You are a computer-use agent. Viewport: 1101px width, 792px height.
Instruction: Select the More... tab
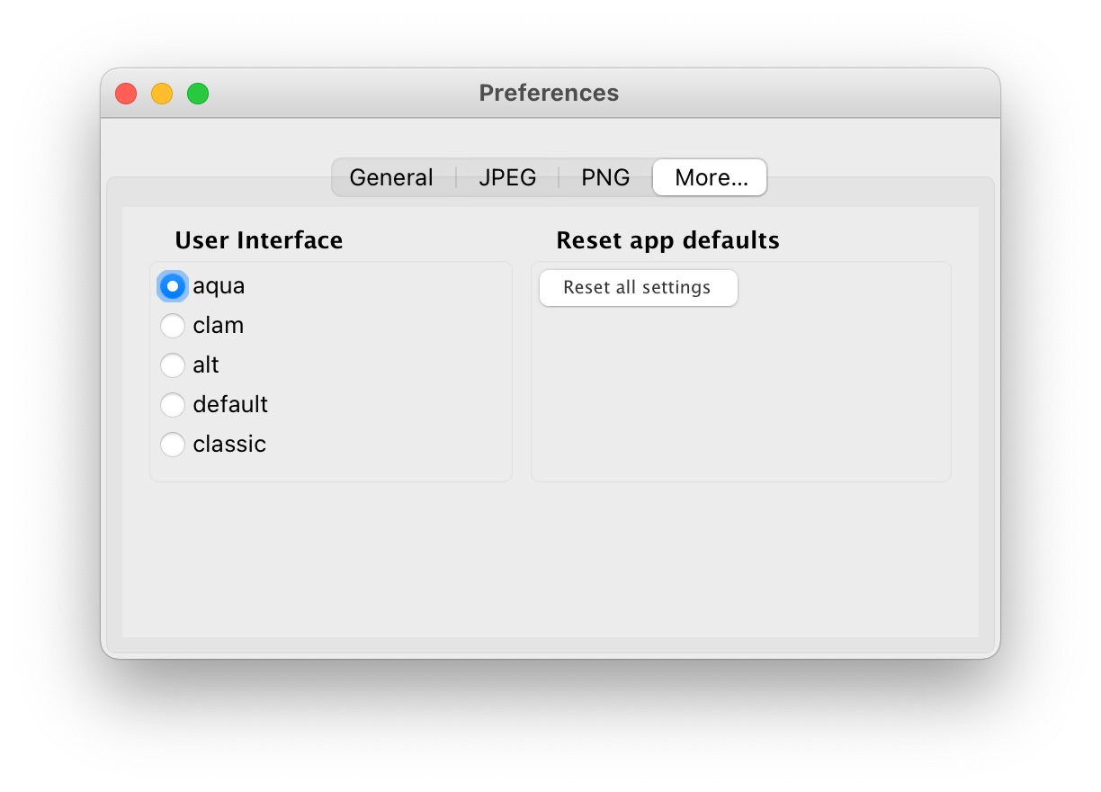(711, 177)
